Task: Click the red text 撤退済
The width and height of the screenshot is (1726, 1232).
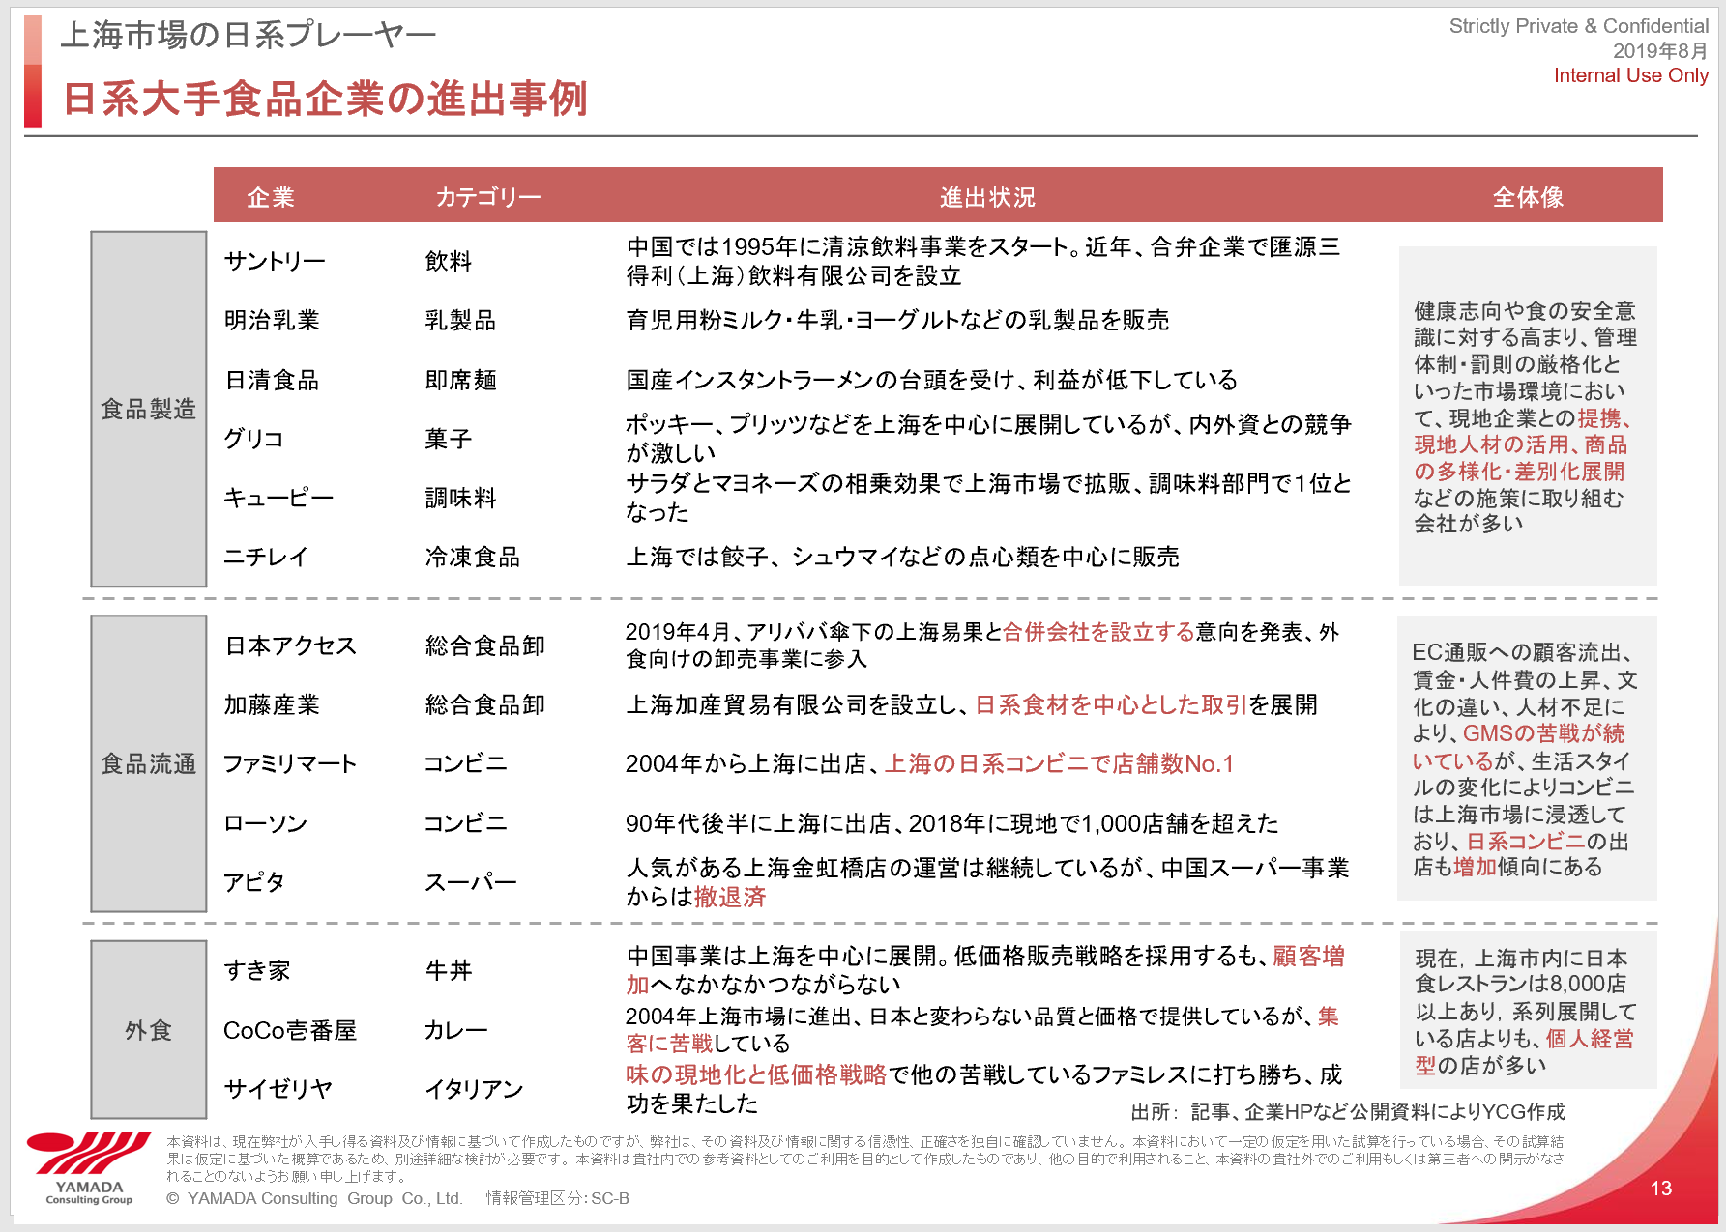Action: click(x=730, y=897)
